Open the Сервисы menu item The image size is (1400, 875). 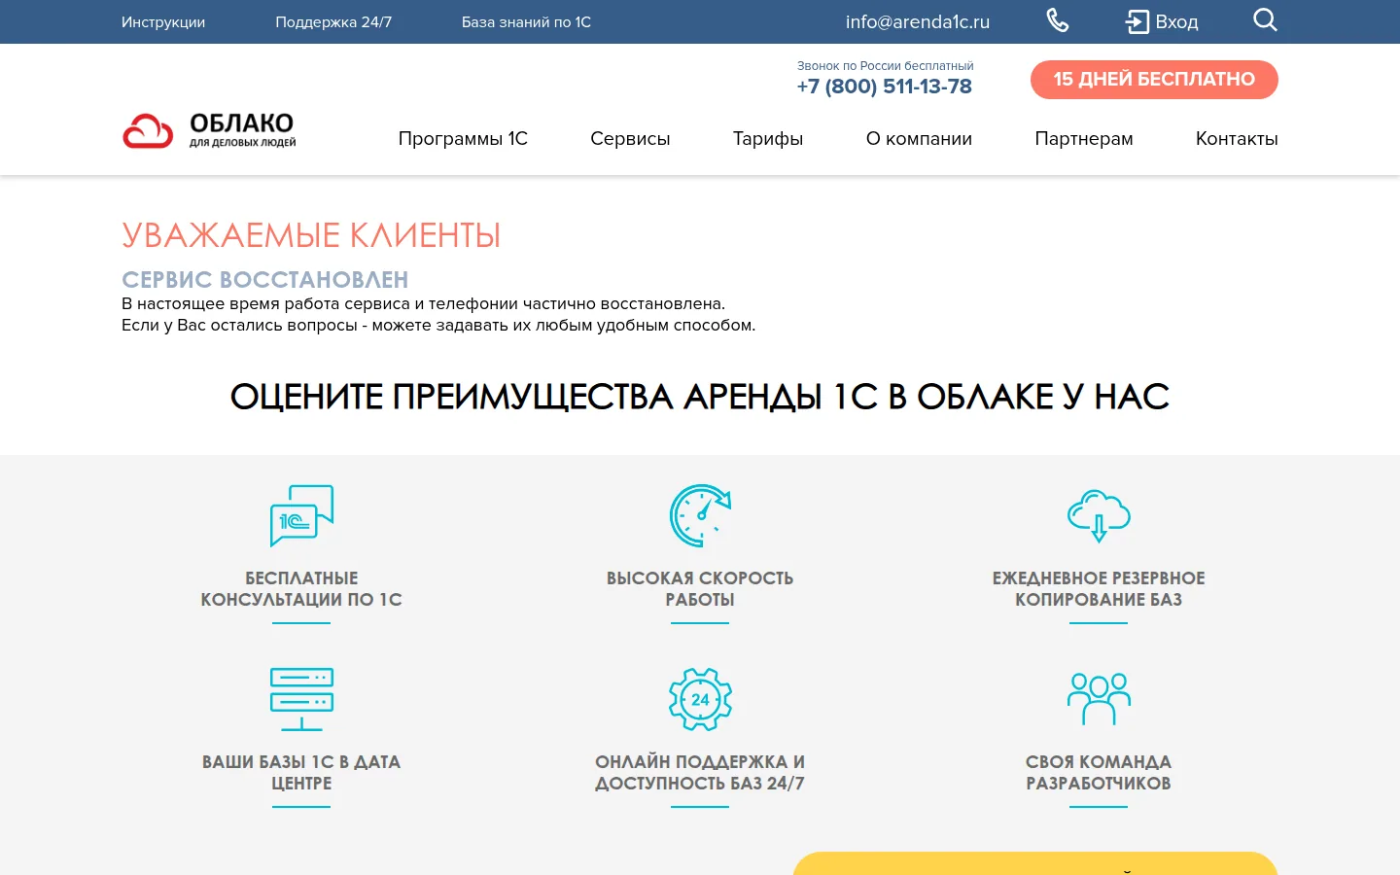[630, 138]
